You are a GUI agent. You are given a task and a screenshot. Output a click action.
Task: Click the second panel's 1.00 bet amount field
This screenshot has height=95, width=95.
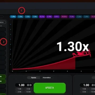pos(86,85)
